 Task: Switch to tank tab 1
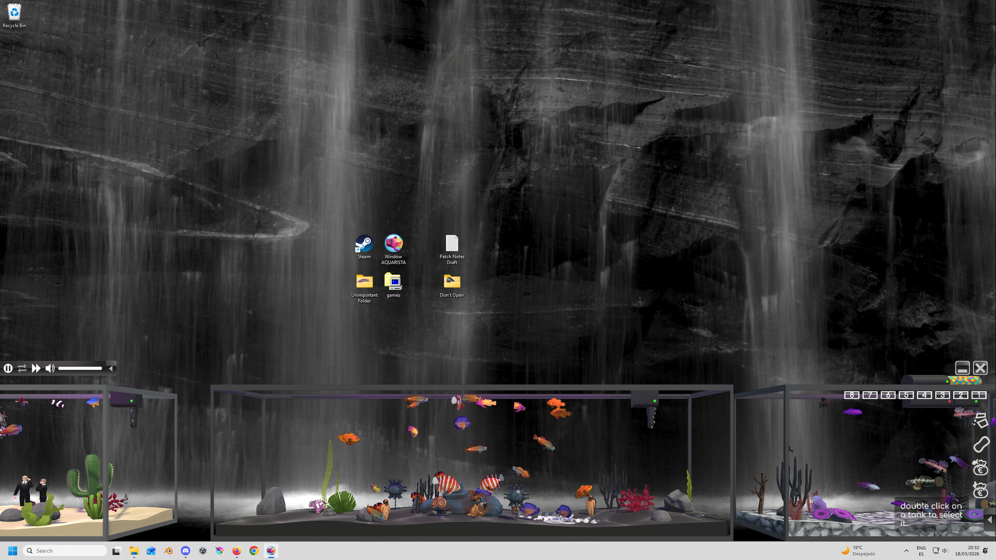coord(978,395)
